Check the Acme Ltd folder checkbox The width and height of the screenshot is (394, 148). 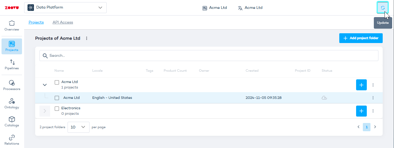[x=57, y=82]
